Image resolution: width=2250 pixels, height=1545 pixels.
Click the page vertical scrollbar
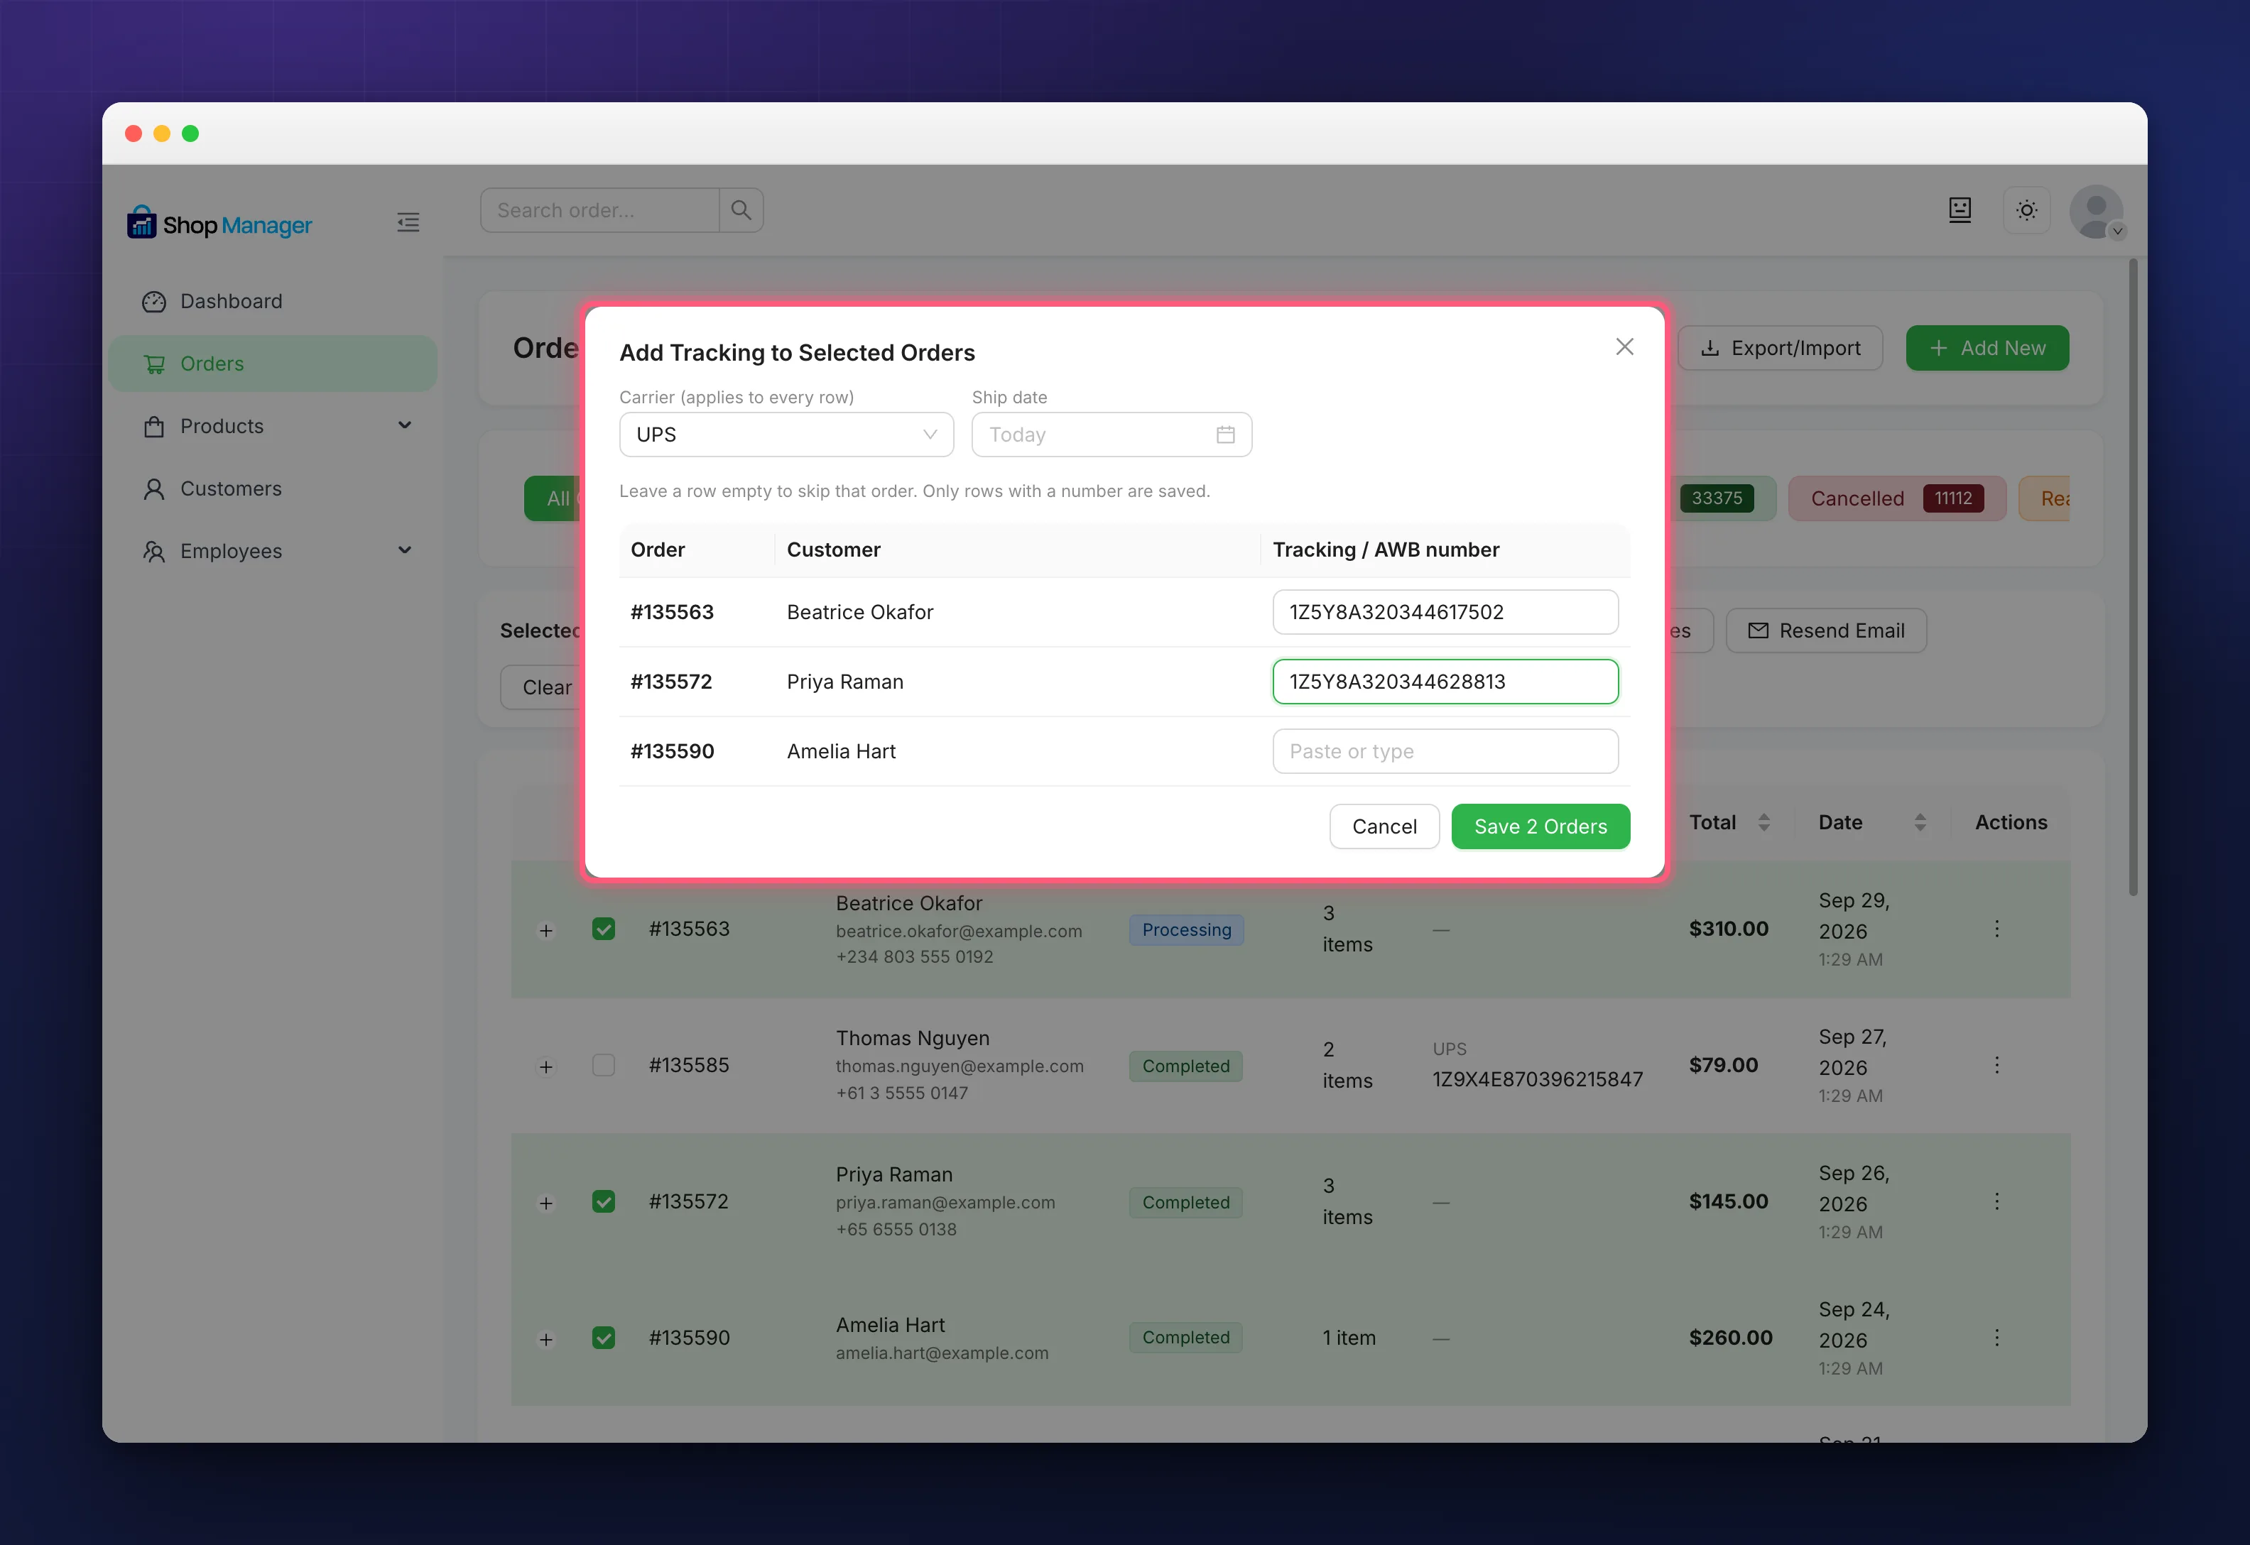coord(2133,576)
